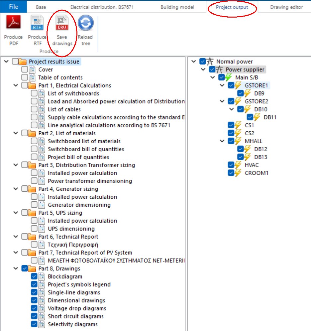Enable the Cover checkbox
The height and width of the screenshot is (331, 311).
(24, 69)
